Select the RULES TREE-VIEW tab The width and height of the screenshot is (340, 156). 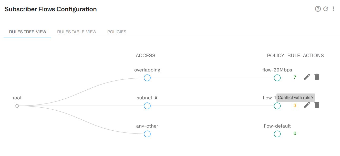[x=27, y=32]
